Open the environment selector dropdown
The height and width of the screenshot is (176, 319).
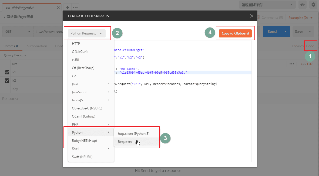267,5
